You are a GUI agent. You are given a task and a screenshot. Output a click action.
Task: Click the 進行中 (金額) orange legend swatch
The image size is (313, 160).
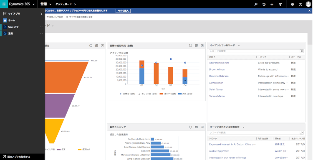click(x=162, y=94)
